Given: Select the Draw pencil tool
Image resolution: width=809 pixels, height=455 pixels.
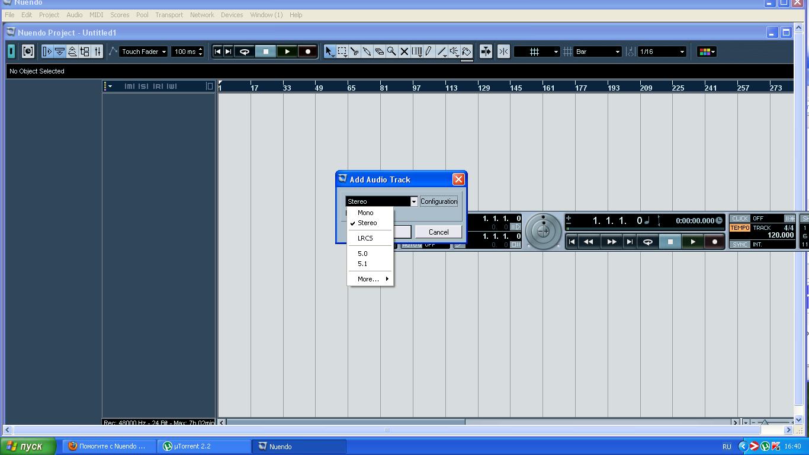Looking at the screenshot, I should pyautogui.click(x=429, y=52).
